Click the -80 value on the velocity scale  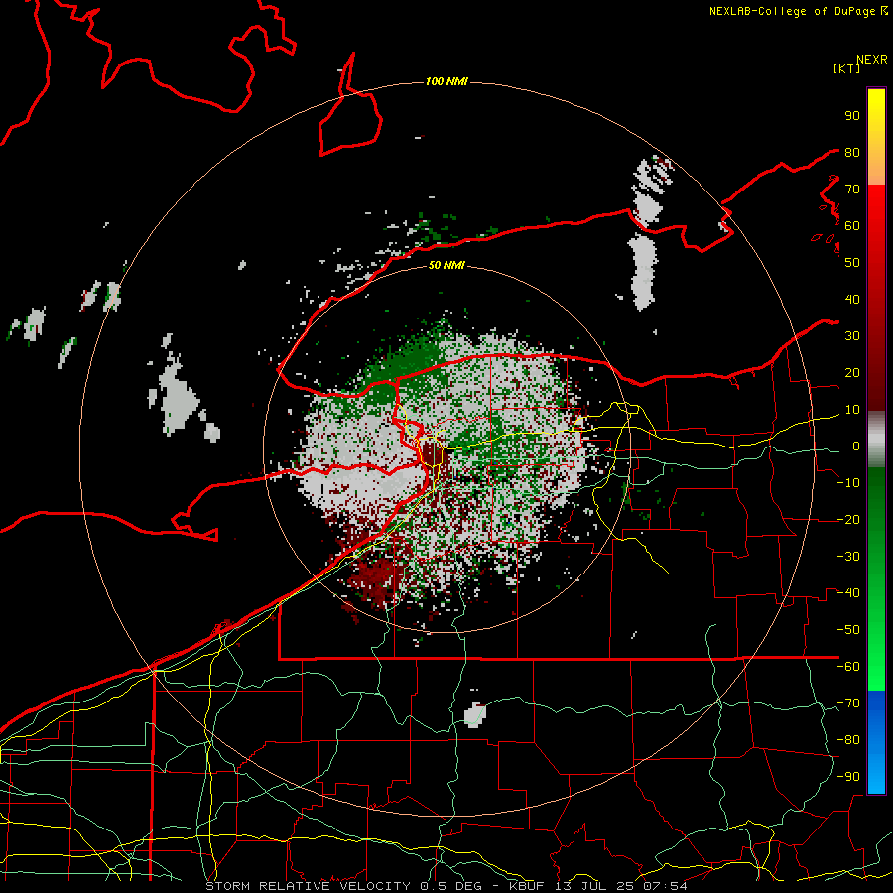(848, 740)
